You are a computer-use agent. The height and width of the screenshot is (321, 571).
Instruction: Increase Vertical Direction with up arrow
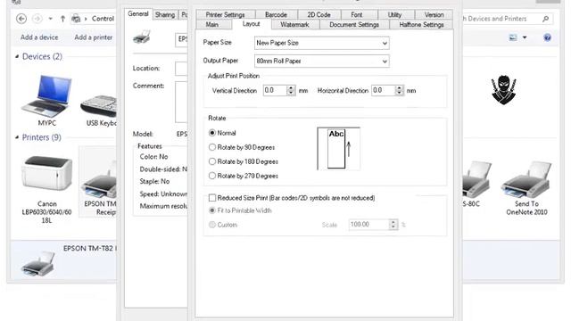click(x=291, y=87)
